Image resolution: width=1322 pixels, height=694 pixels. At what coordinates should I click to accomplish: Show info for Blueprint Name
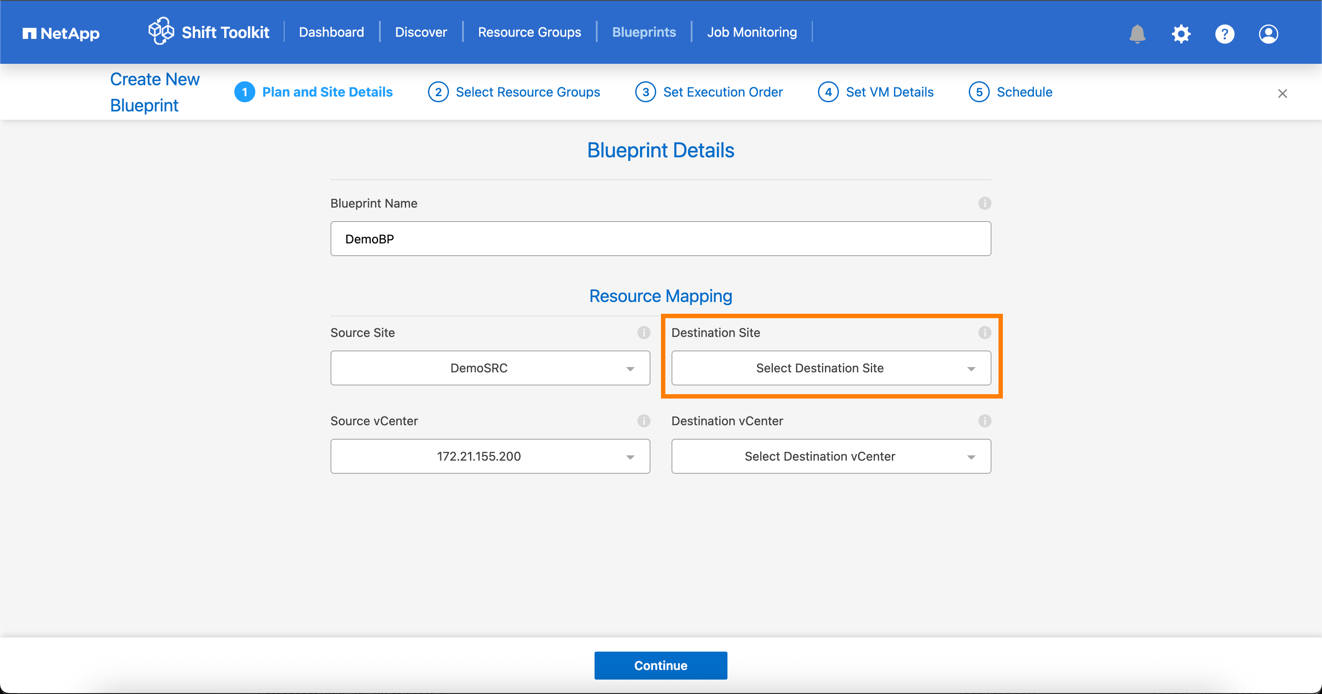(x=985, y=203)
